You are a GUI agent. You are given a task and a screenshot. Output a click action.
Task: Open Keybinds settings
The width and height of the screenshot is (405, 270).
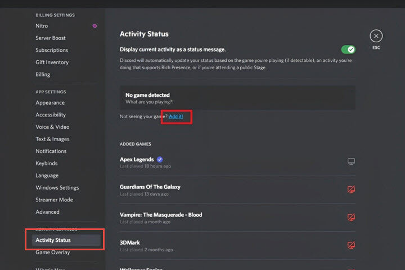coord(47,163)
